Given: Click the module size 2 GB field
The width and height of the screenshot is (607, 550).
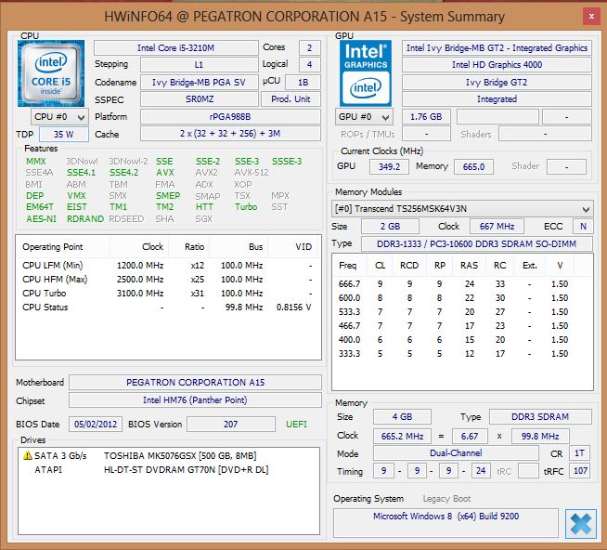Looking at the screenshot, I should (x=390, y=227).
